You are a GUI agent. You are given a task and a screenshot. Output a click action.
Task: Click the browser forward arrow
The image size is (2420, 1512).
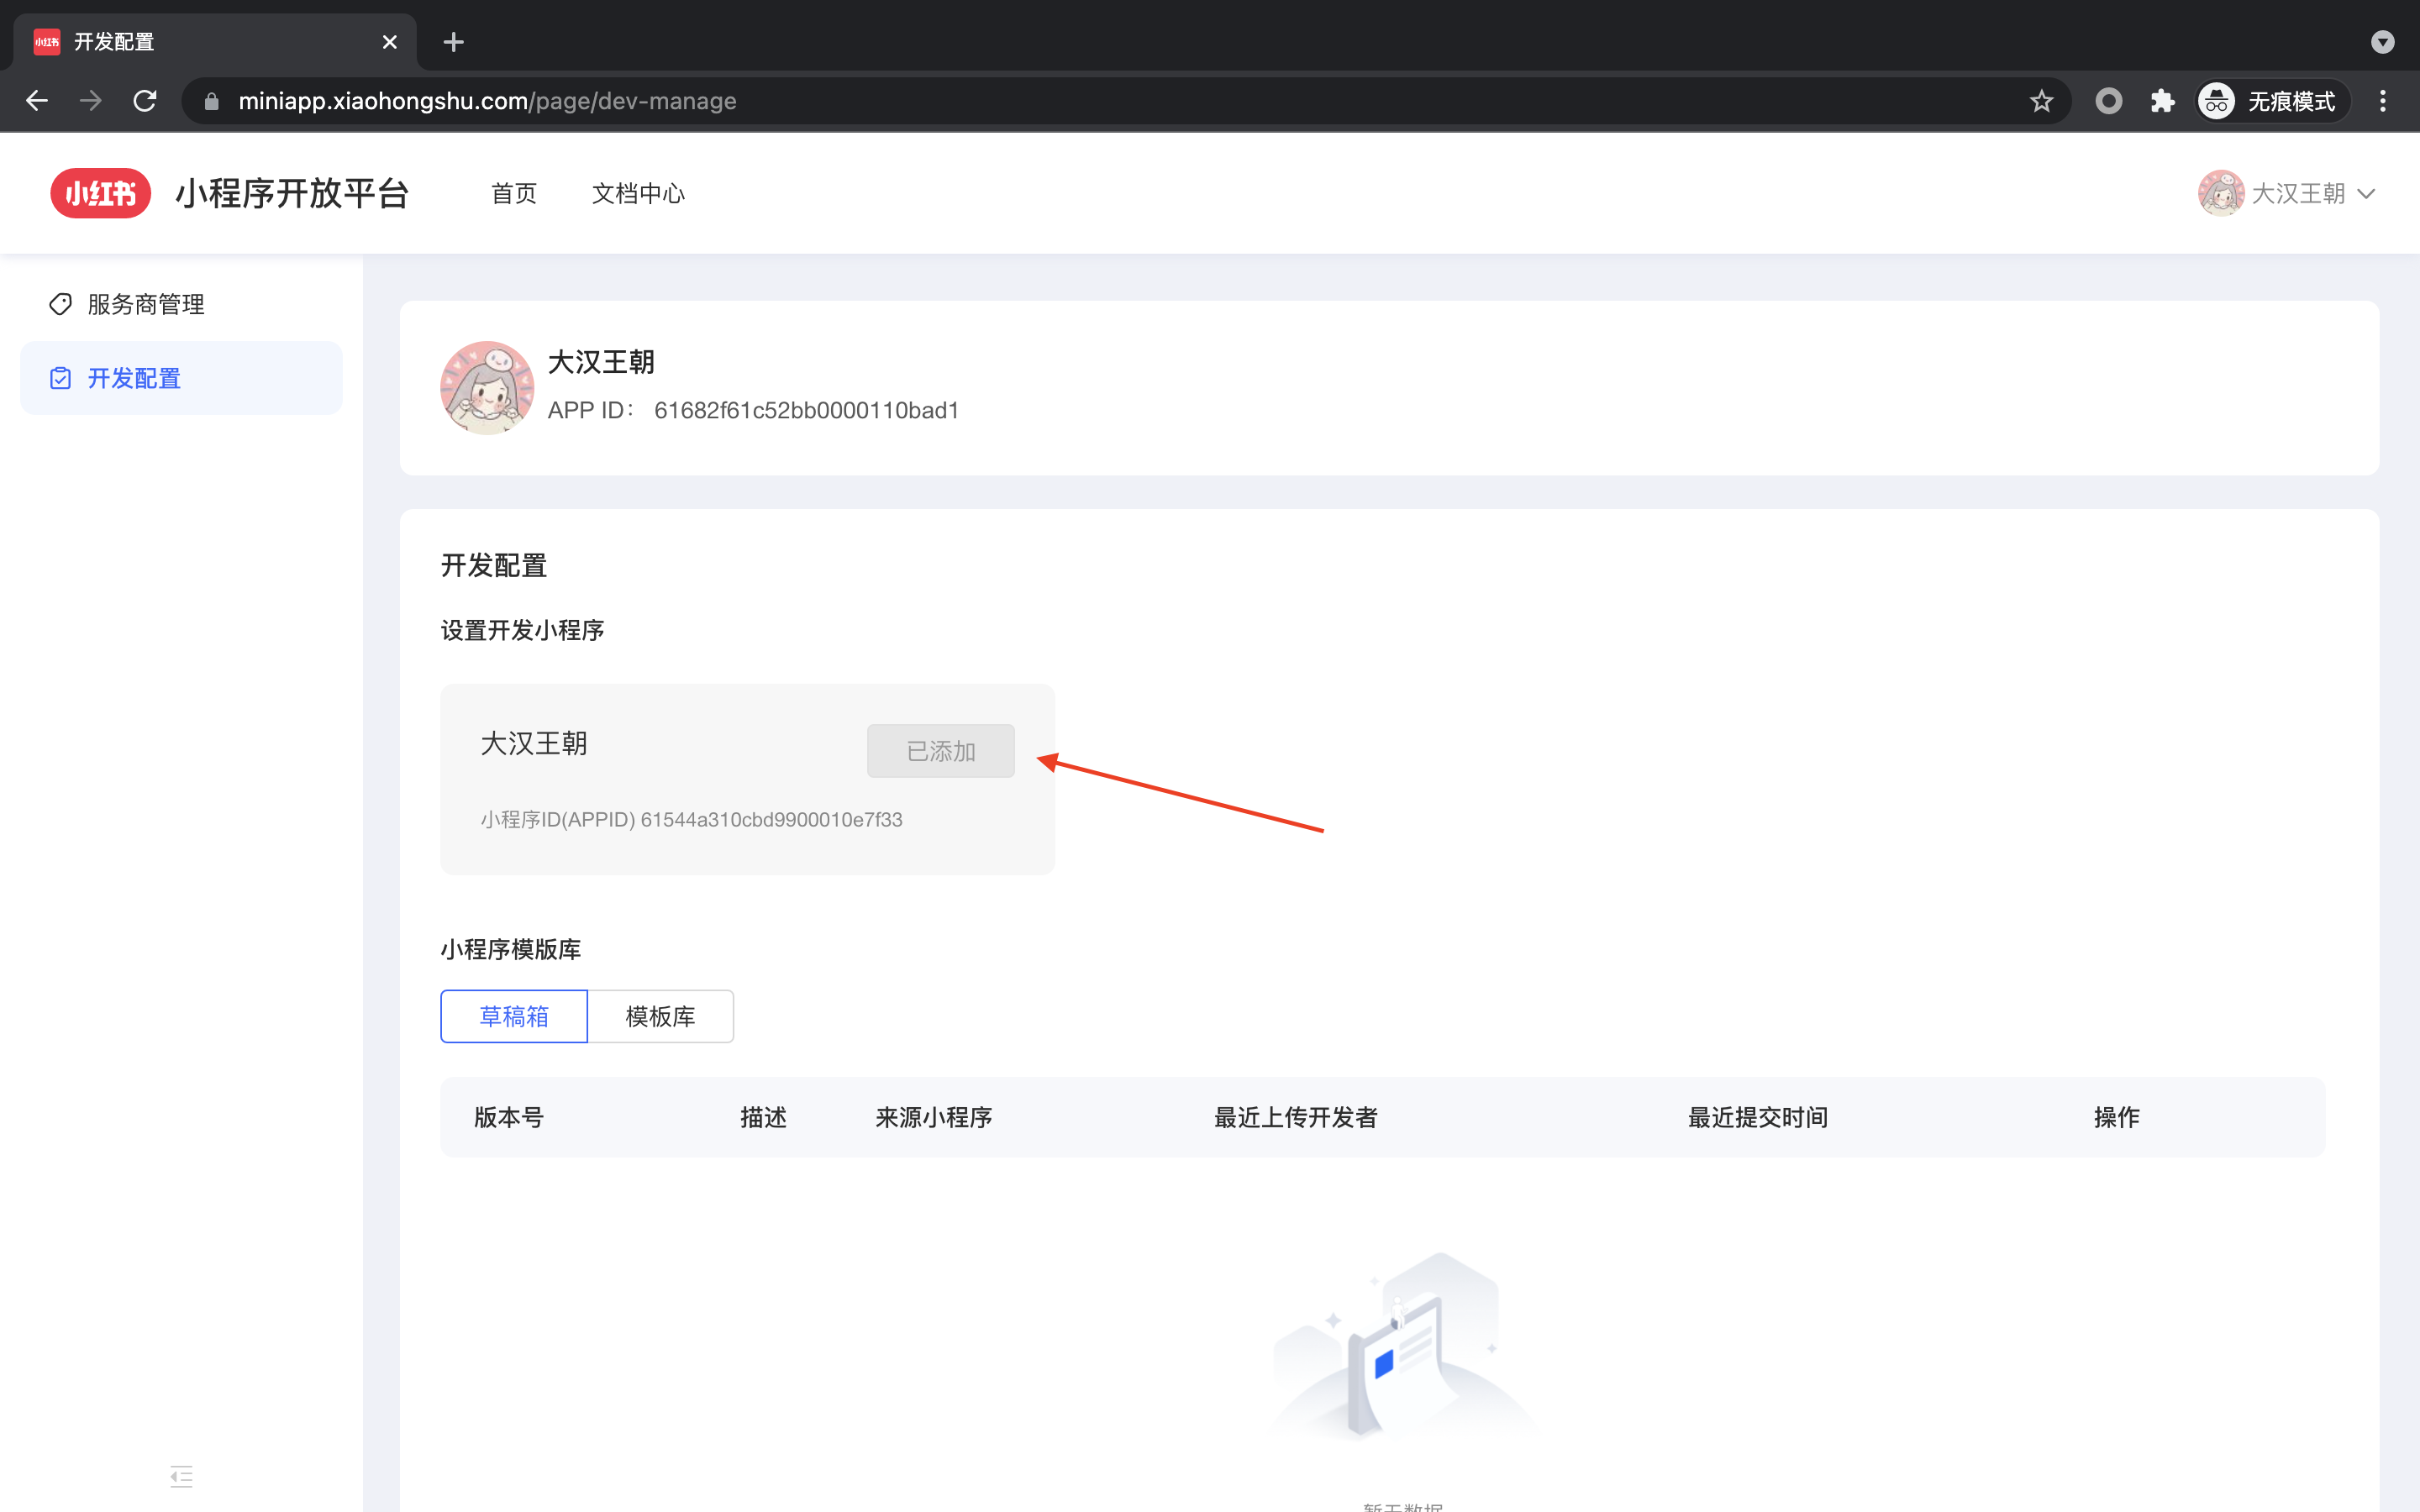point(91,101)
